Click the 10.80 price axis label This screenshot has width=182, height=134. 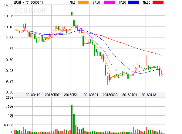click(x=9, y=60)
